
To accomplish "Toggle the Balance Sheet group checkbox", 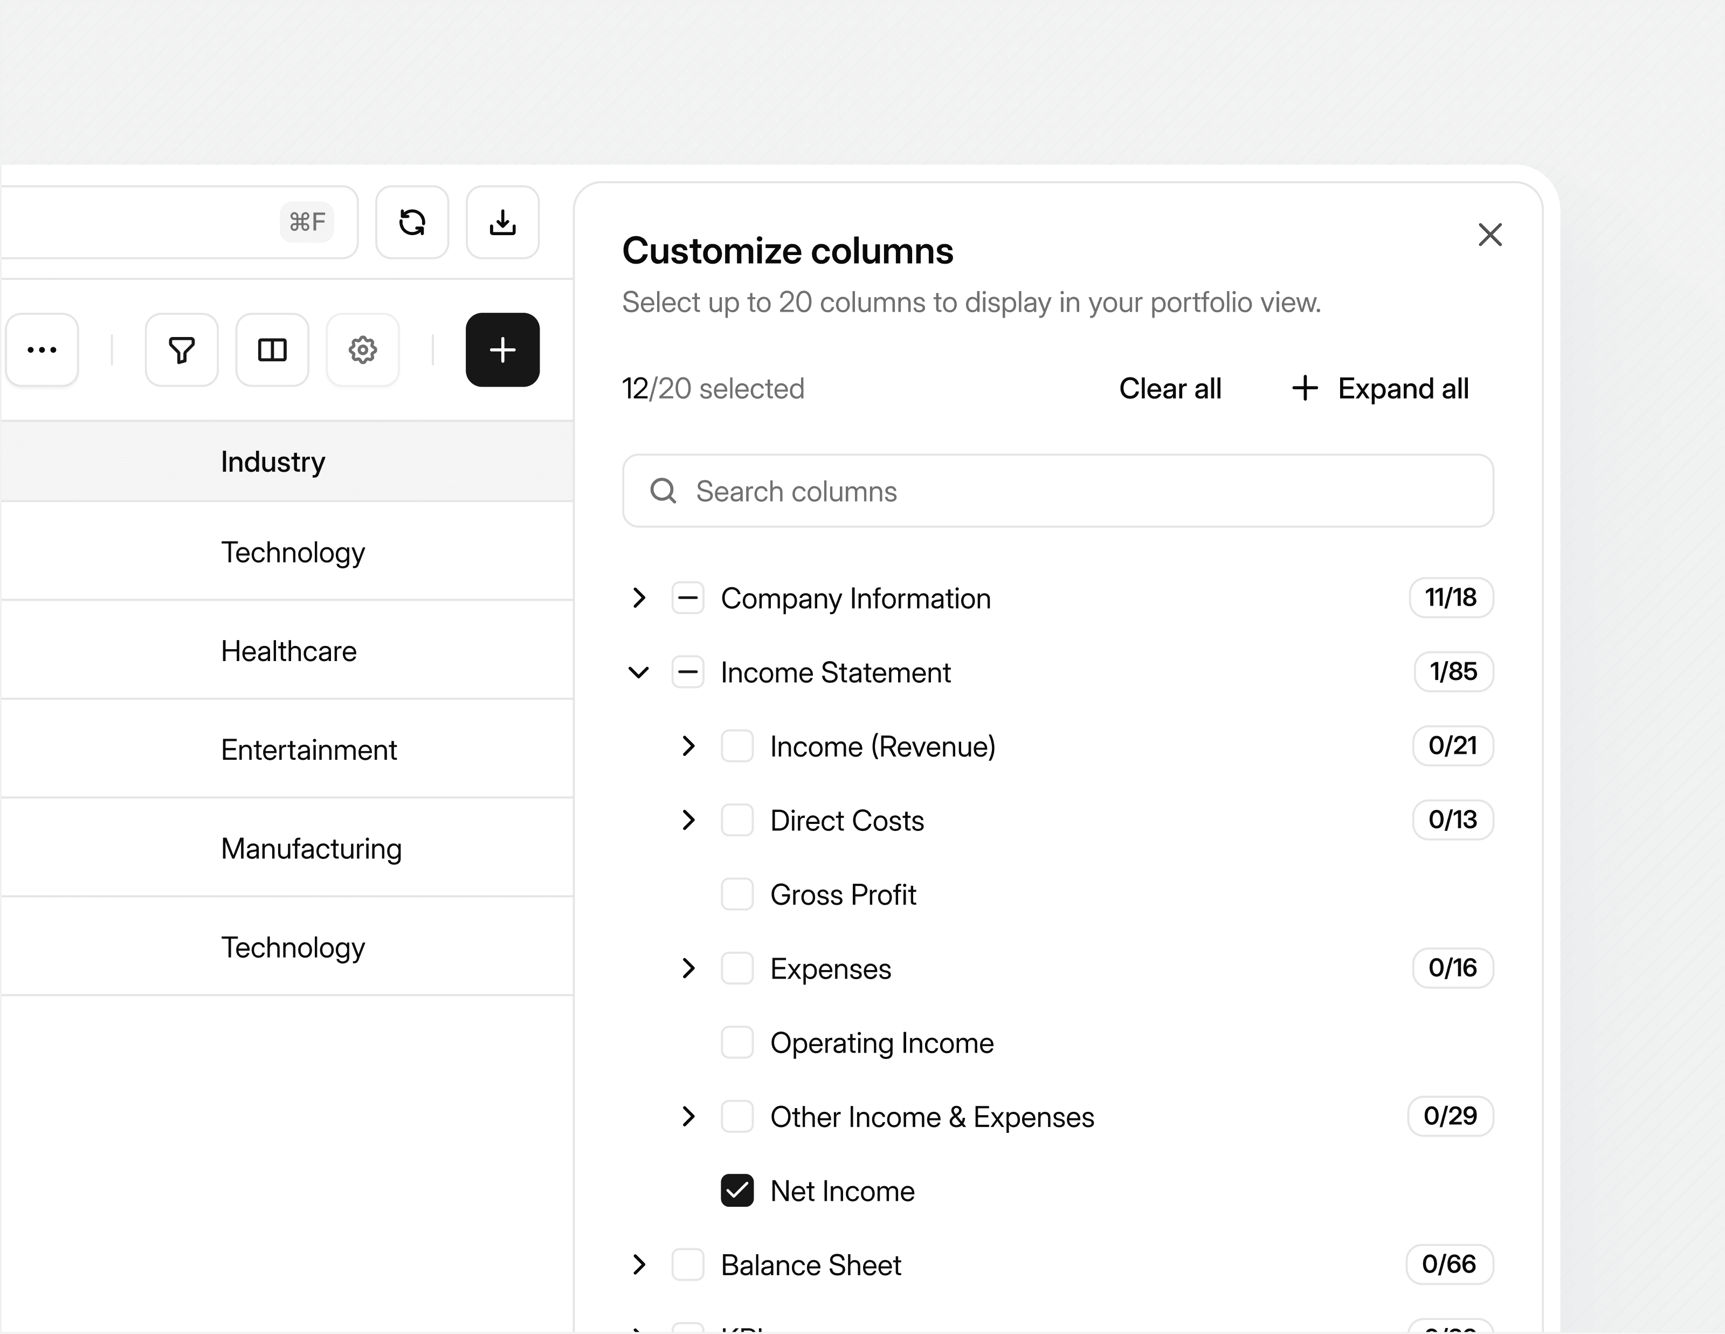I will click(x=688, y=1264).
